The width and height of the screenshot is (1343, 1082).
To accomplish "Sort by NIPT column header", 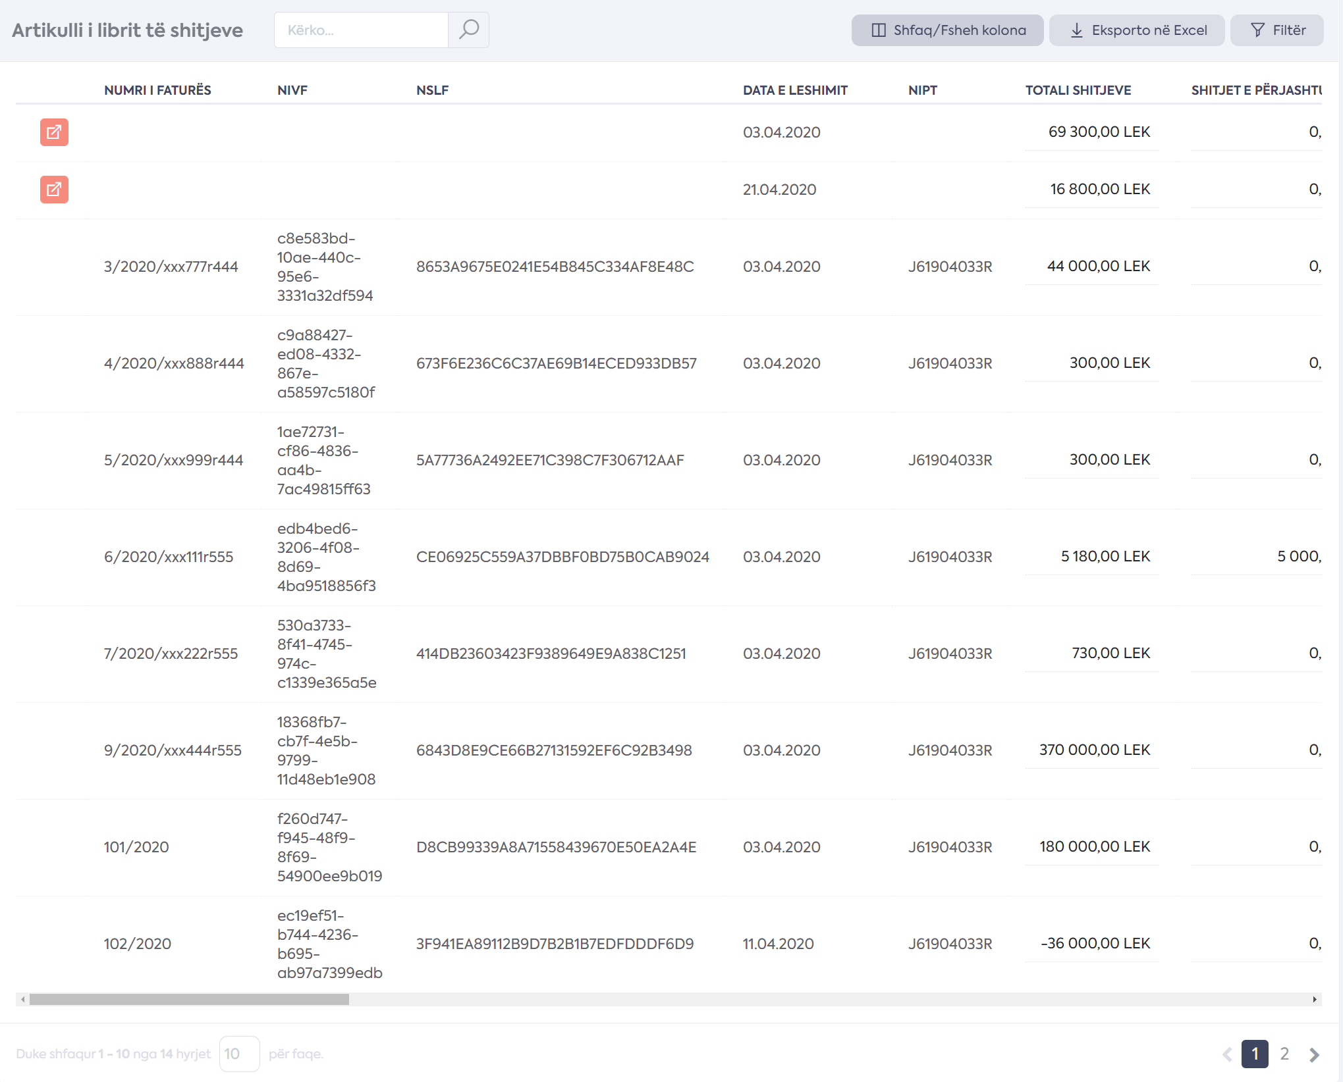I will click(x=922, y=90).
